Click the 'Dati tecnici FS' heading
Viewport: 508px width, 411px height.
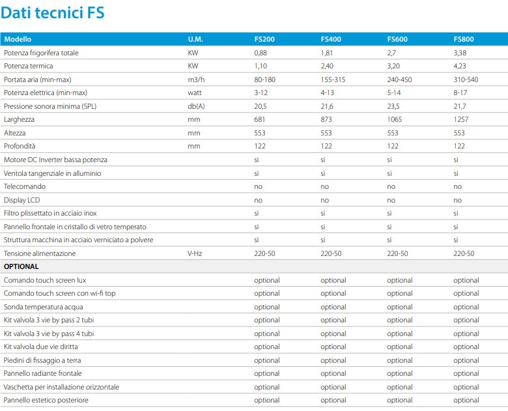pos(53,13)
